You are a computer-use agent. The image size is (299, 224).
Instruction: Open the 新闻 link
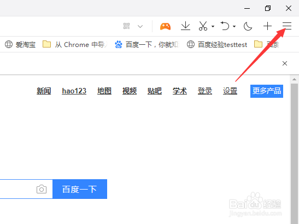[44, 91]
